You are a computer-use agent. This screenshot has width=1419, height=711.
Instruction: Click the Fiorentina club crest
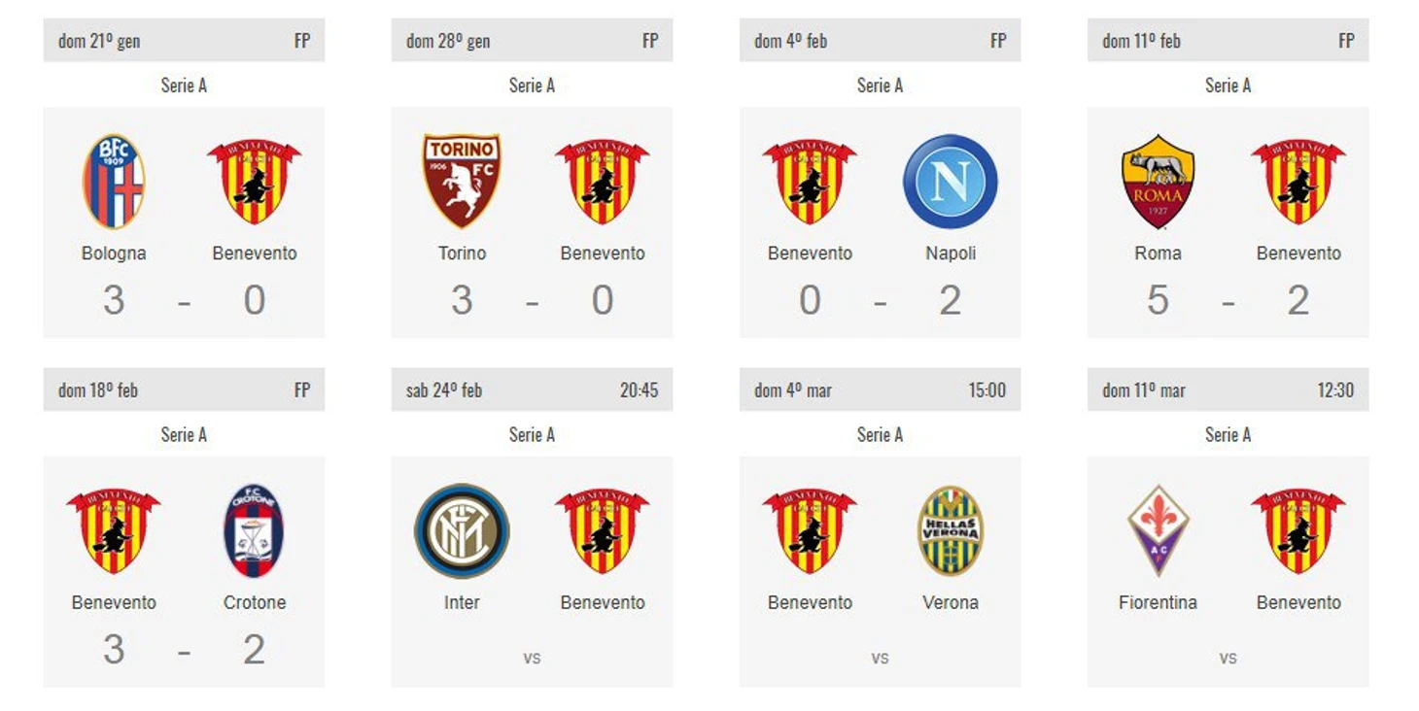click(x=1158, y=531)
